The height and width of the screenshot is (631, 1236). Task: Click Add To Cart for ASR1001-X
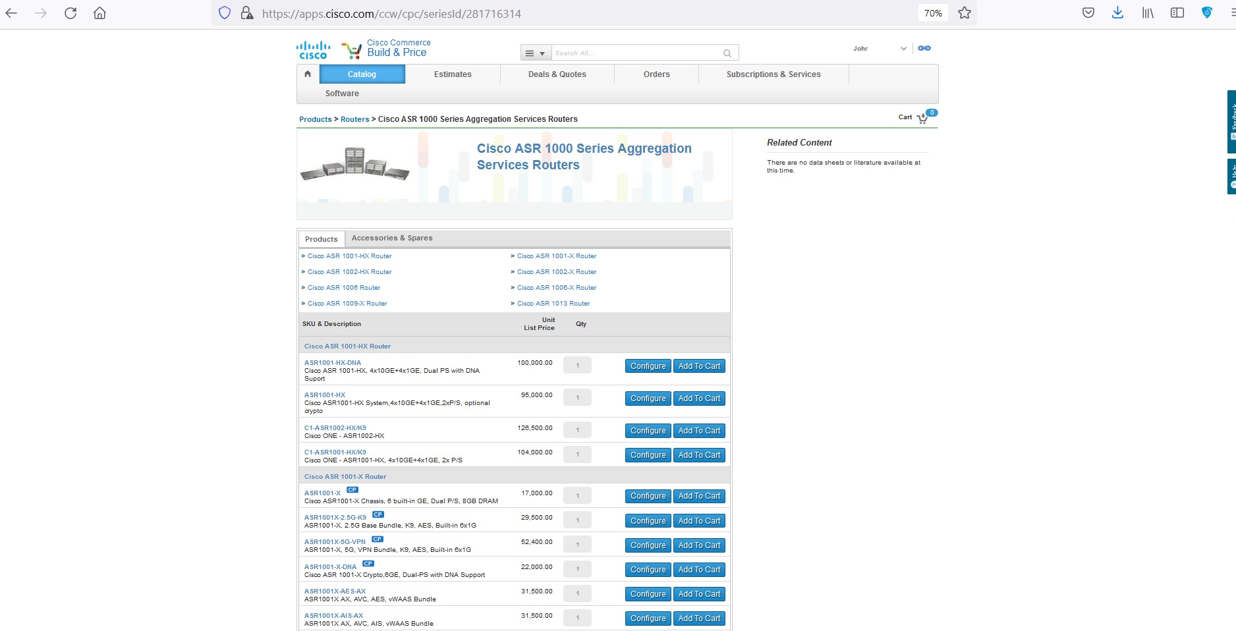[x=699, y=496]
